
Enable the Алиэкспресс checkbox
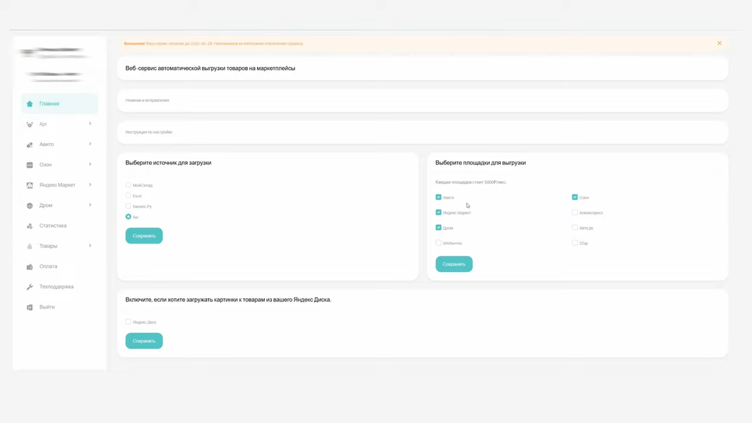(x=575, y=212)
